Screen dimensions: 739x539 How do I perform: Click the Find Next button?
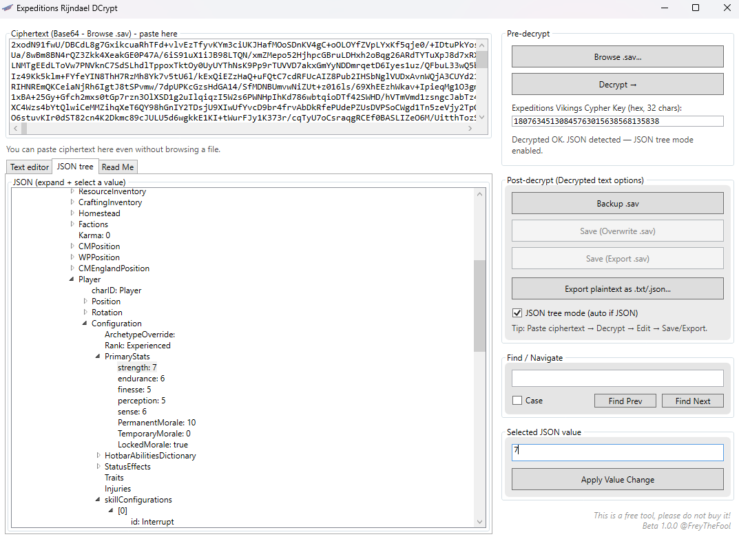[692, 401]
